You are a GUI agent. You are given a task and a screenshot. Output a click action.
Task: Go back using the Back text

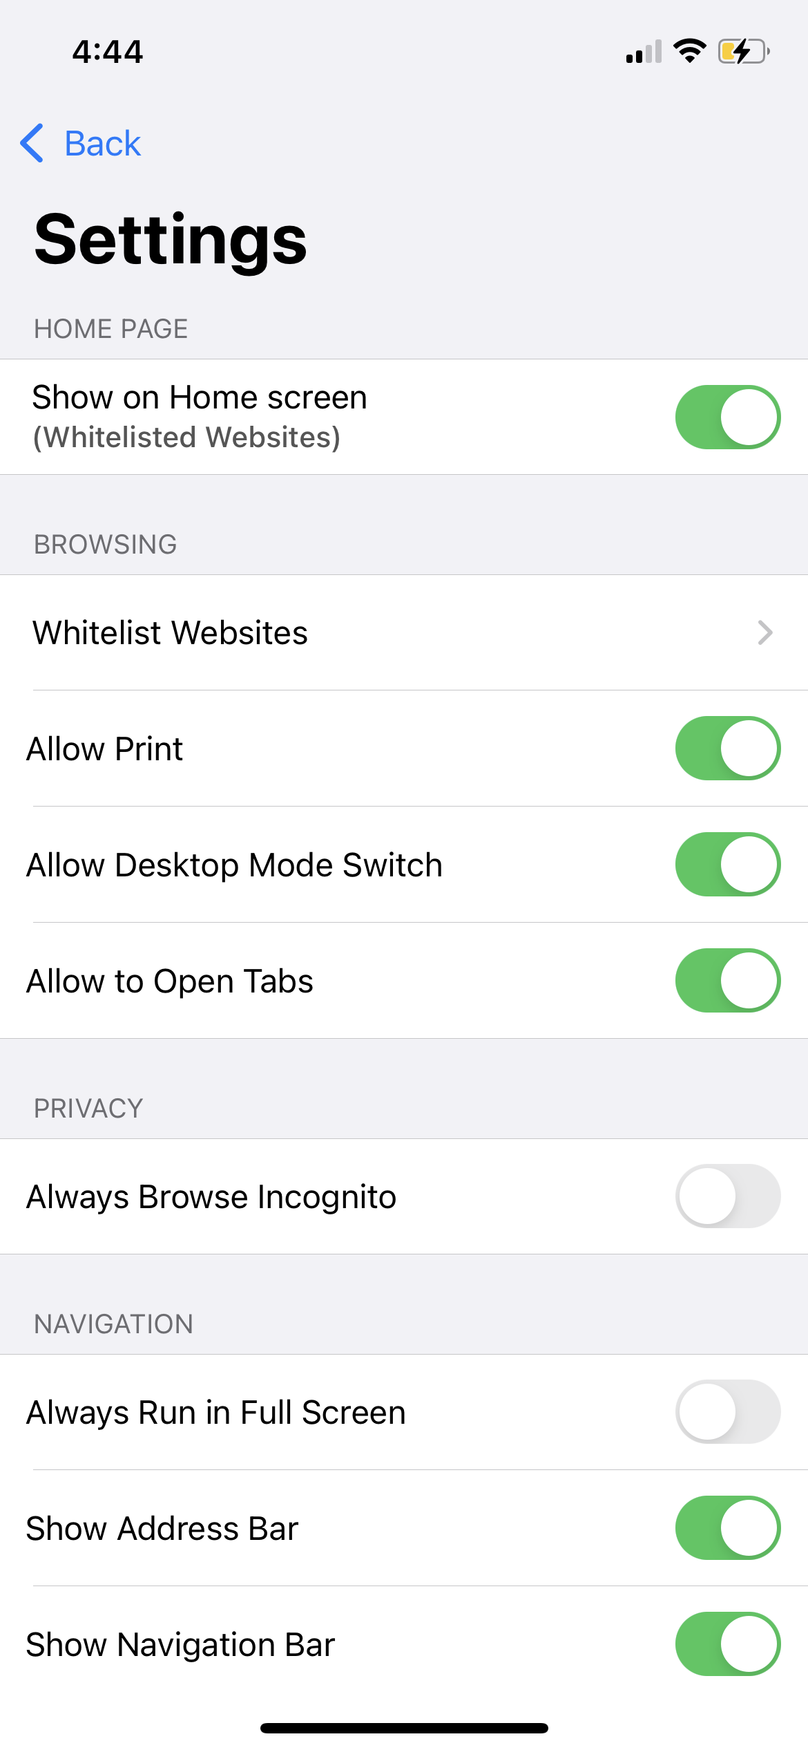point(102,143)
